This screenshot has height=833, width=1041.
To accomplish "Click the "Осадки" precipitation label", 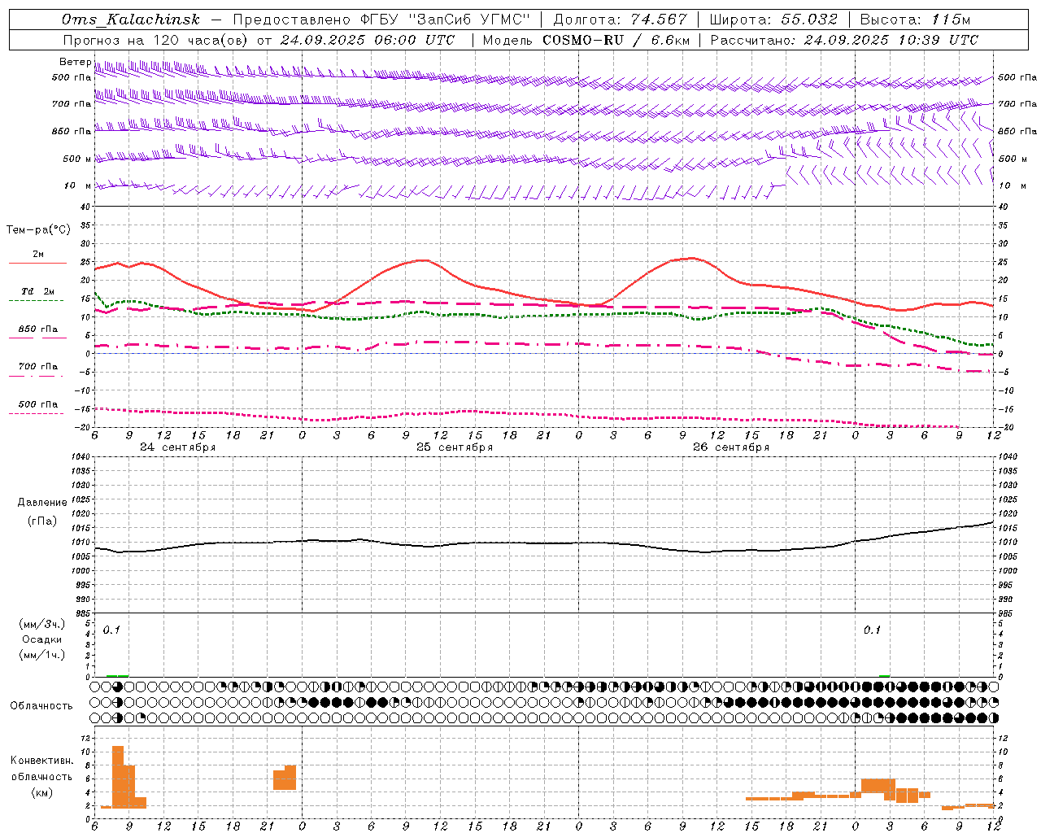I will (x=42, y=639).
